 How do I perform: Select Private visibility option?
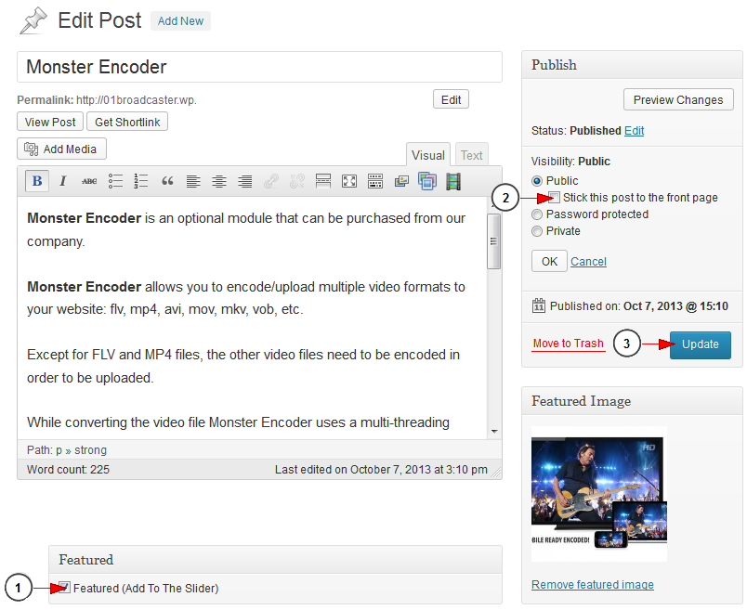537,231
